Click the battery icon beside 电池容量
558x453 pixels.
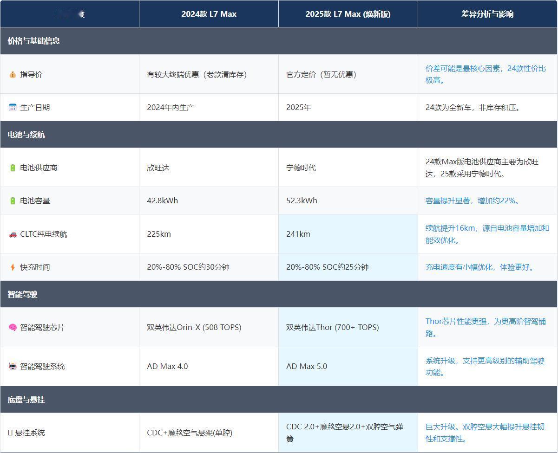(13, 201)
